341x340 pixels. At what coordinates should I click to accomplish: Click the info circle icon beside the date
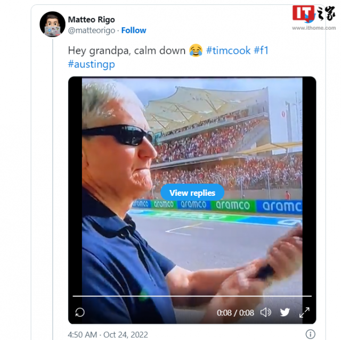click(310, 334)
